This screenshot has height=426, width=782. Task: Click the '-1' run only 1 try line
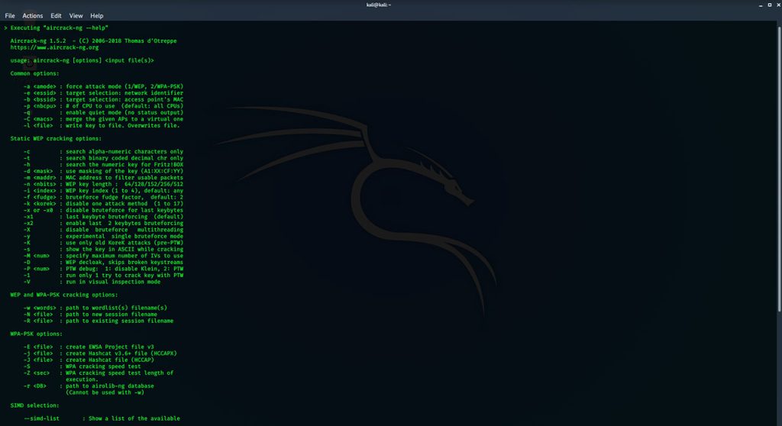coord(103,275)
